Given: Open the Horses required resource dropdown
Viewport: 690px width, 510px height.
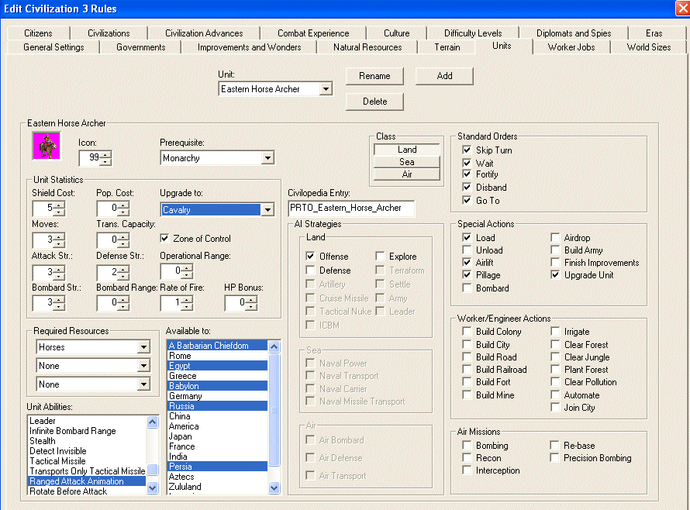Looking at the screenshot, I should click(143, 347).
